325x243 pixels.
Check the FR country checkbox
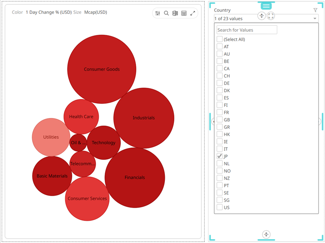tap(219, 112)
